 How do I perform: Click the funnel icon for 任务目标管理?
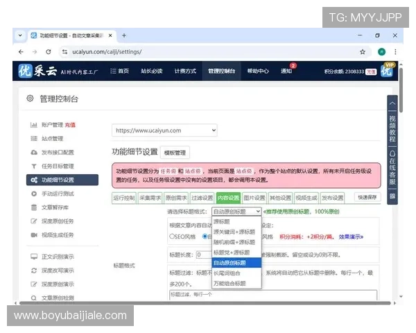click(x=34, y=166)
